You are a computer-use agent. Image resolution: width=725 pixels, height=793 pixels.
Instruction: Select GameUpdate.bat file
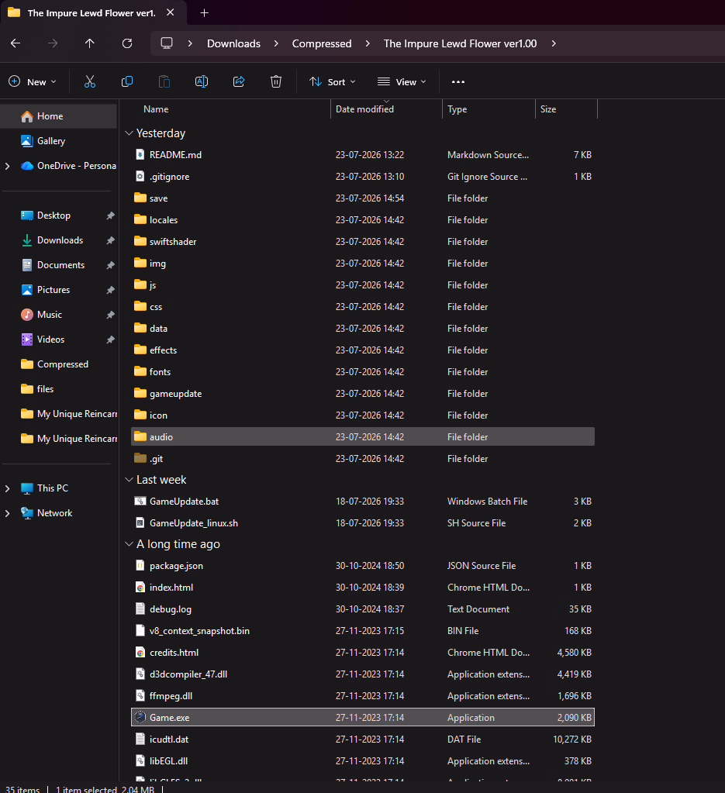tap(363, 502)
